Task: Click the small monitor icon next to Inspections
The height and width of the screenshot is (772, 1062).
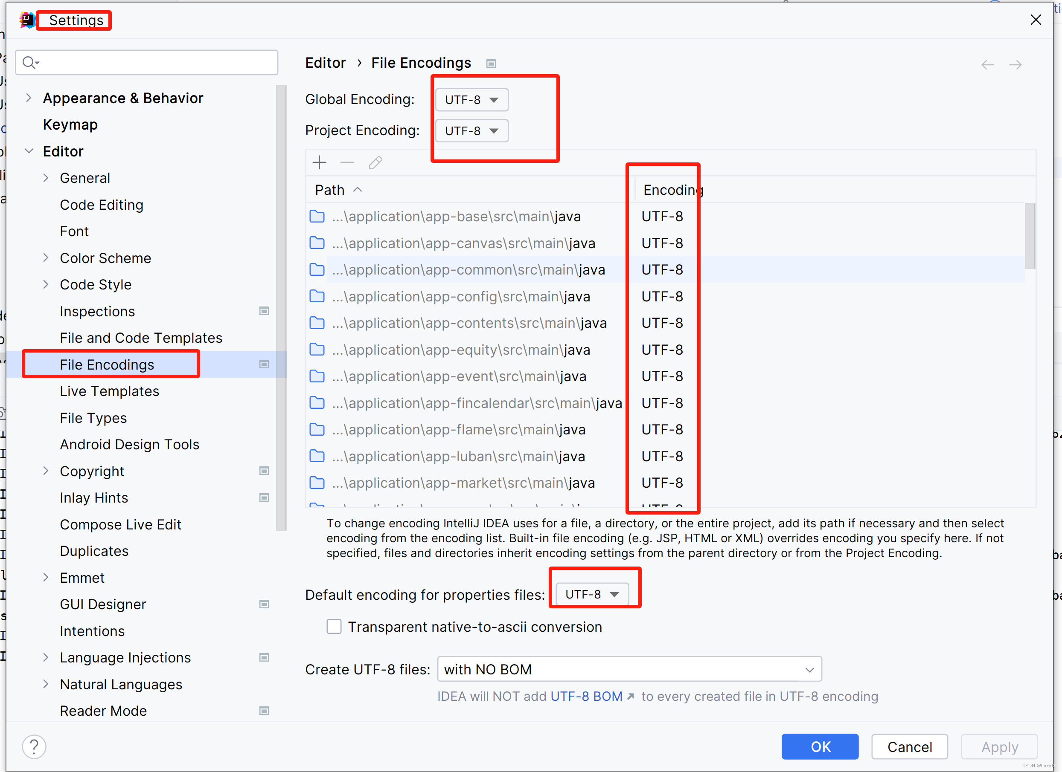Action: pyautogui.click(x=265, y=311)
